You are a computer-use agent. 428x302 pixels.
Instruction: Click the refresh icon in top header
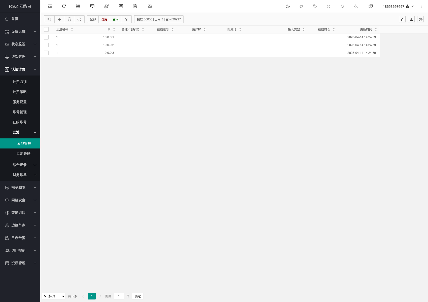point(64,6)
